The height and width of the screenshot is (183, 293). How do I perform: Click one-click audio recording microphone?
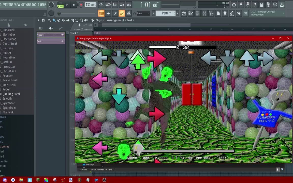coord(248,5)
